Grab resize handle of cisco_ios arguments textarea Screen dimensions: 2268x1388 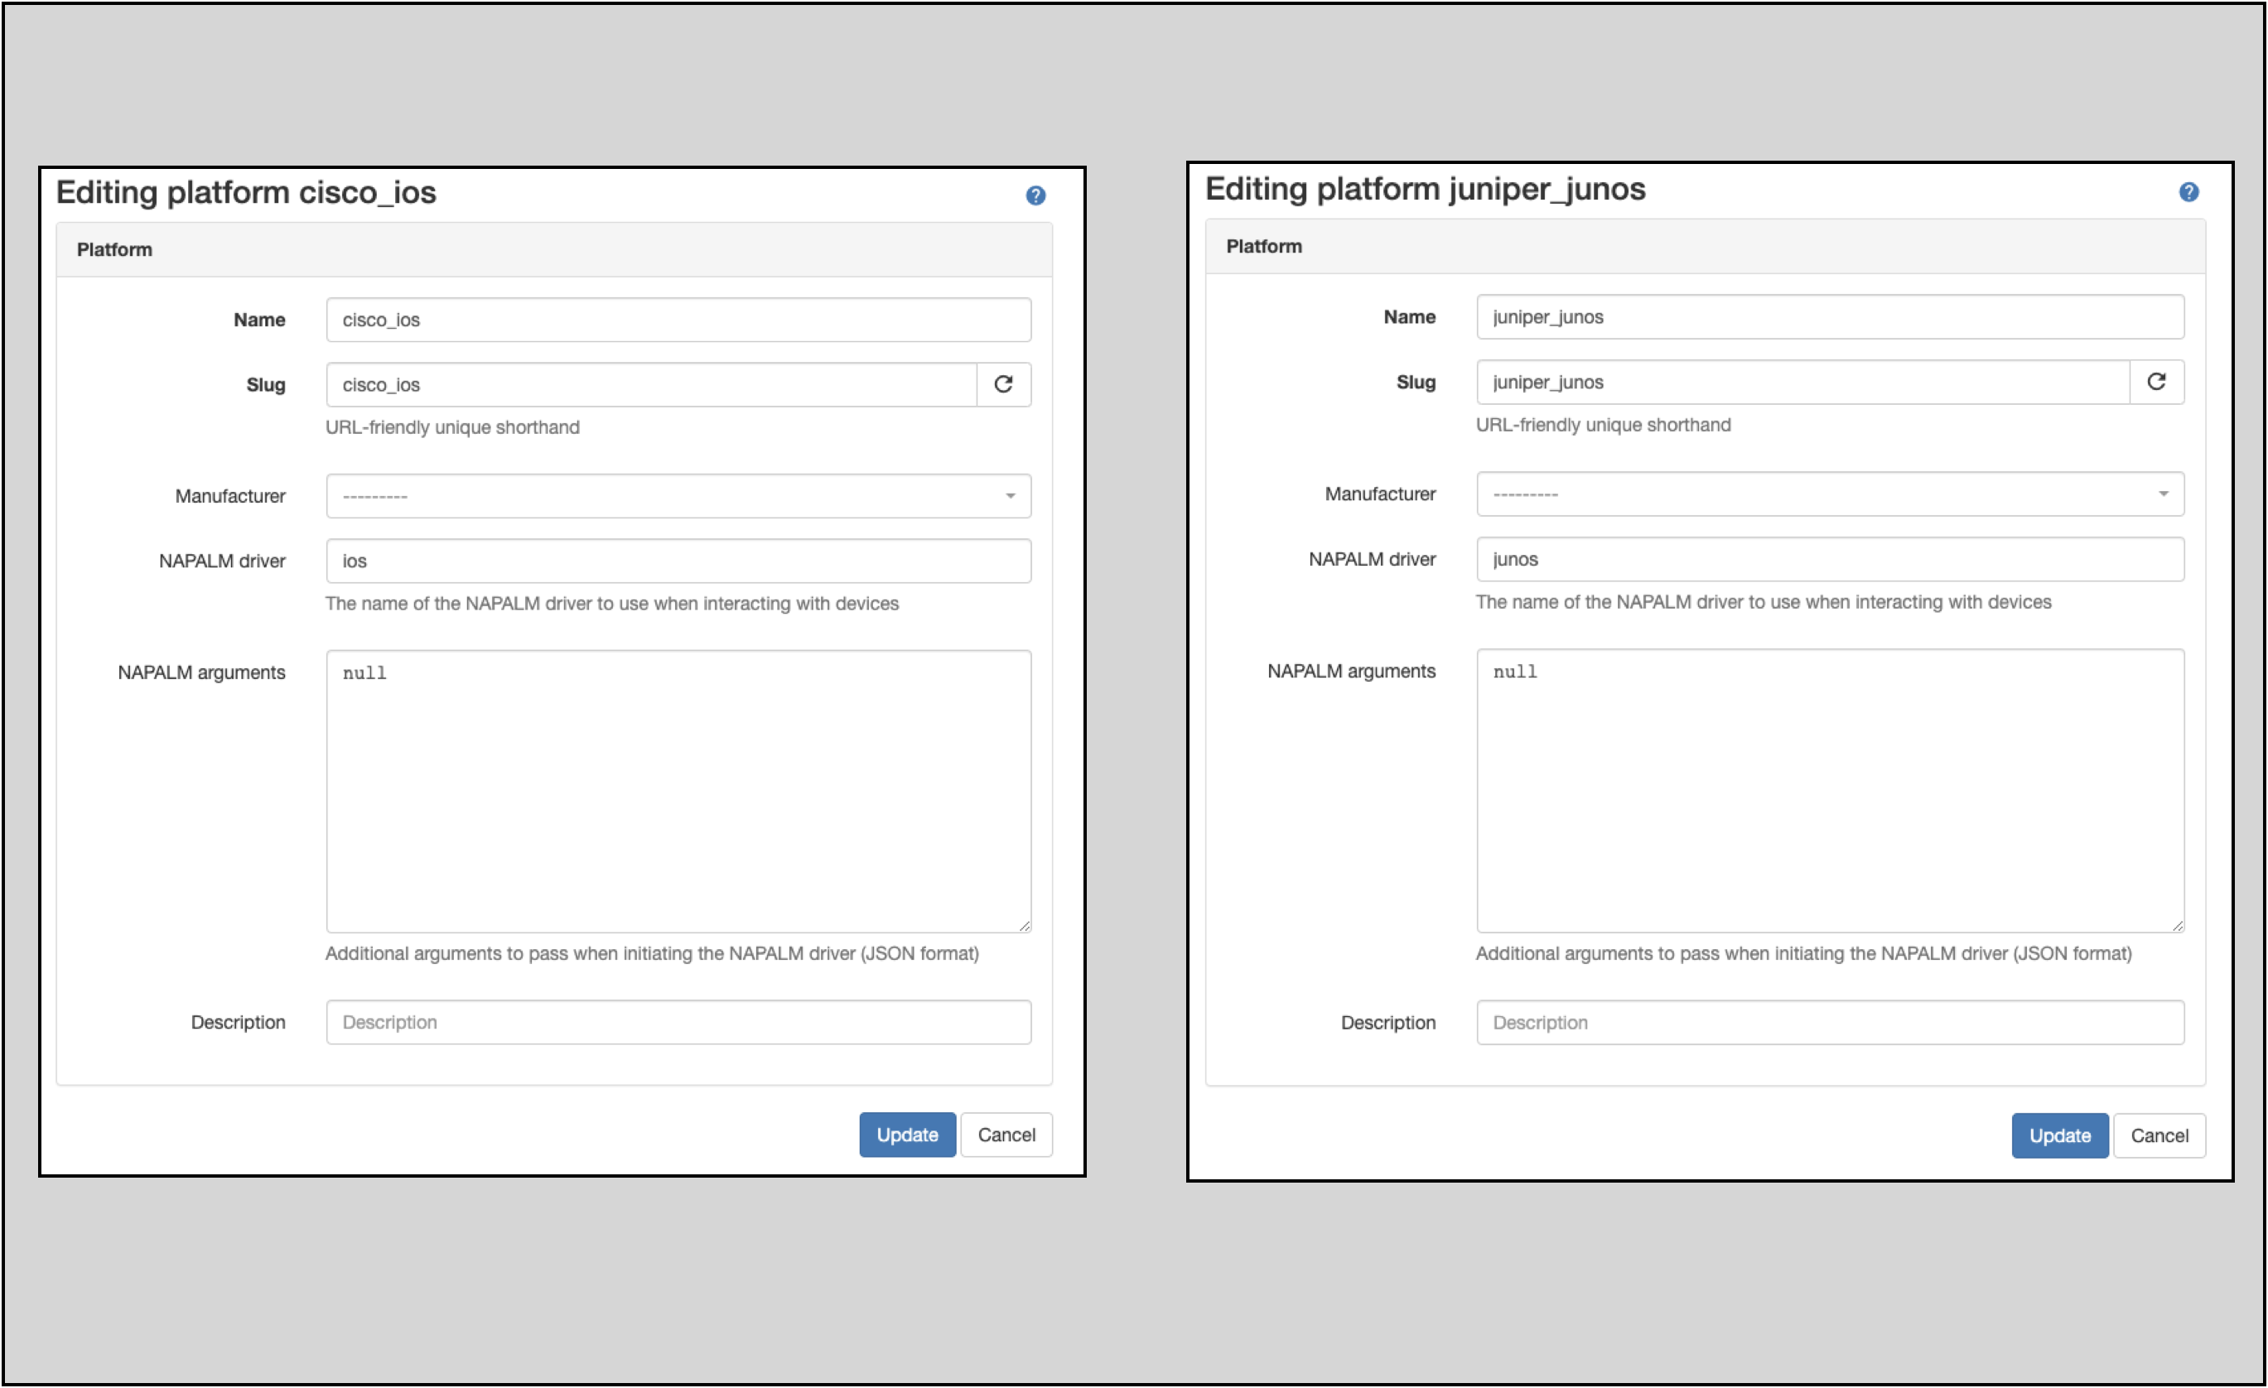[x=1025, y=926]
